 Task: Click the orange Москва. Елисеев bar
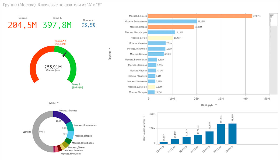click(200, 16)
